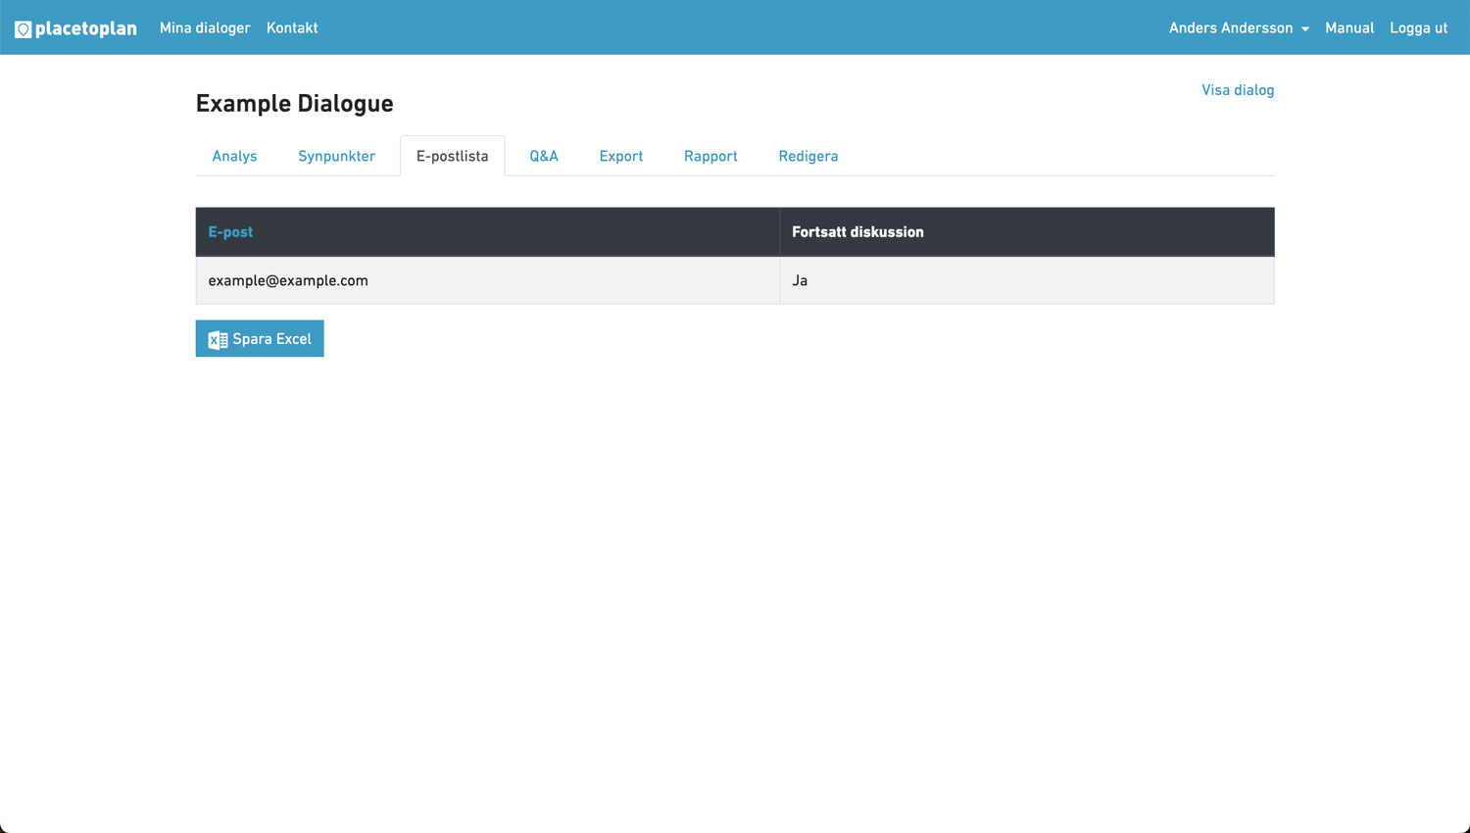
Task: Open the dropdown arrow next to Anders Andersson
Action: click(x=1305, y=28)
